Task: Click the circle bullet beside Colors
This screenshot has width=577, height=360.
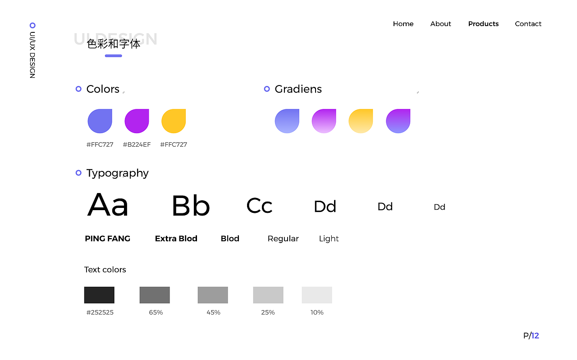Action: tap(78, 89)
